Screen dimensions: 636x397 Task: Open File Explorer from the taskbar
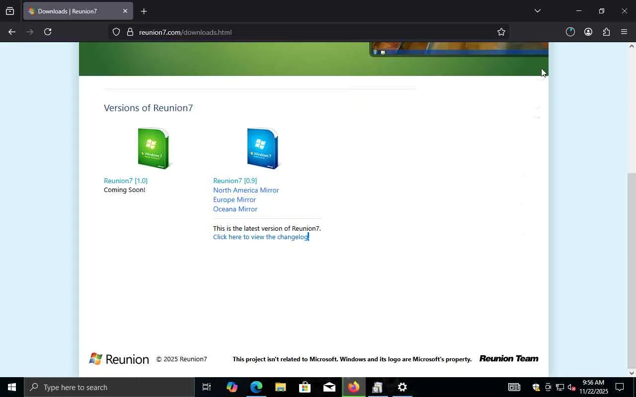point(280,387)
